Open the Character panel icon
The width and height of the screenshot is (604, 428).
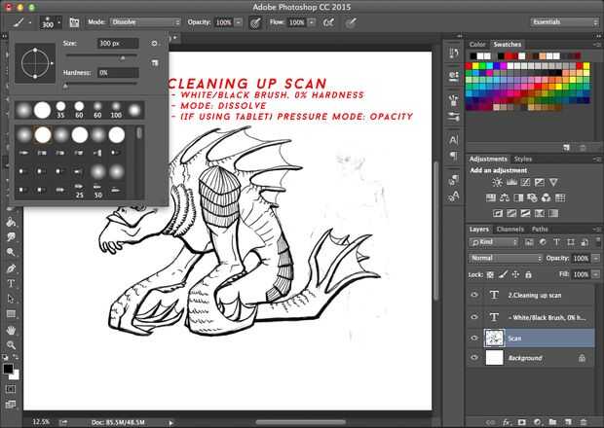453,139
